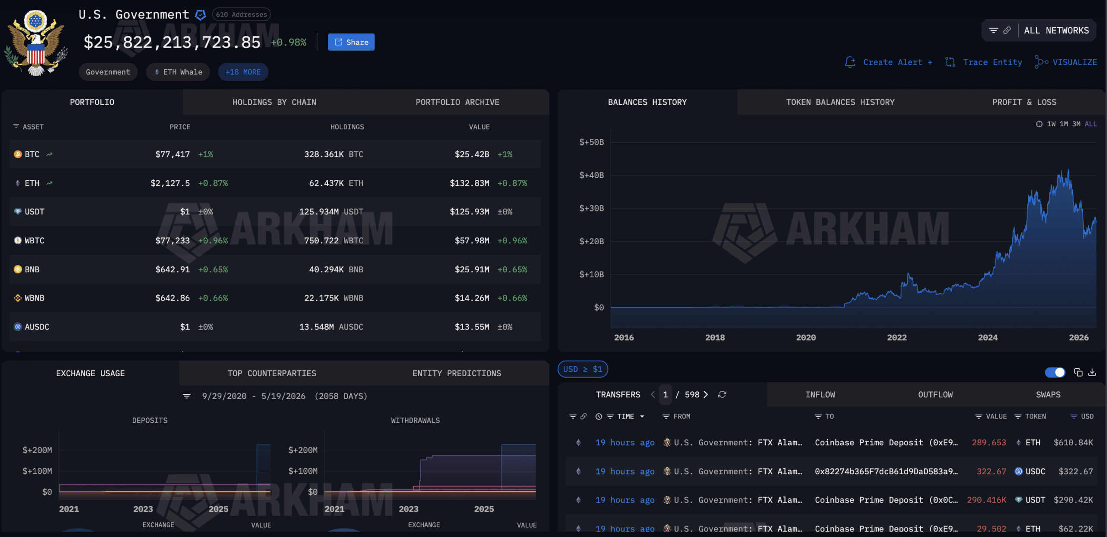Select the ALL time range option
The width and height of the screenshot is (1107, 537).
pyautogui.click(x=1091, y=124)
